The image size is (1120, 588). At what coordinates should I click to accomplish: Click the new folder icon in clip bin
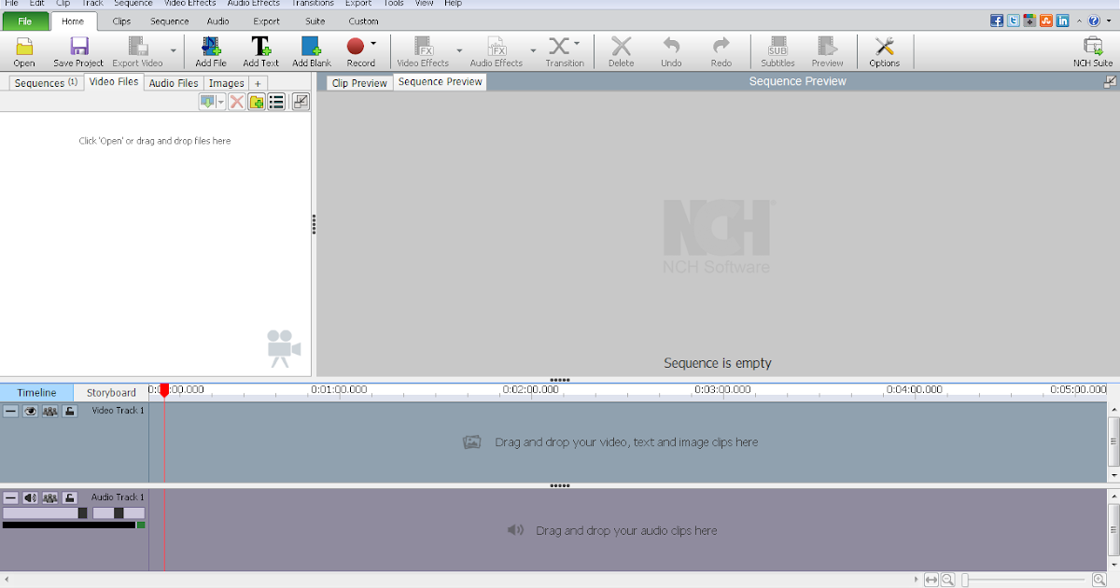point(257,102)
